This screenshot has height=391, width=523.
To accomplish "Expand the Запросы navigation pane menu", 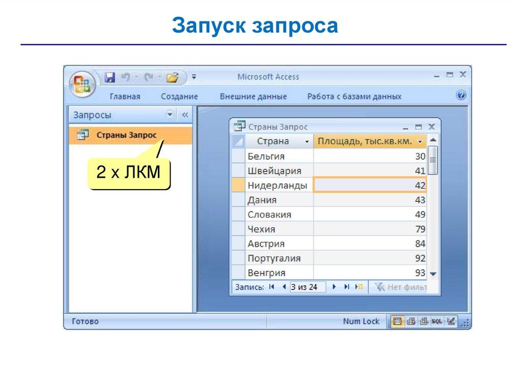I will point(170,115).
